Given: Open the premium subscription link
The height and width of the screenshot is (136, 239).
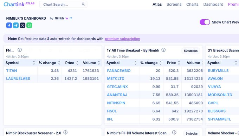Looking at the screenshot, I should [x=123, y=39].
